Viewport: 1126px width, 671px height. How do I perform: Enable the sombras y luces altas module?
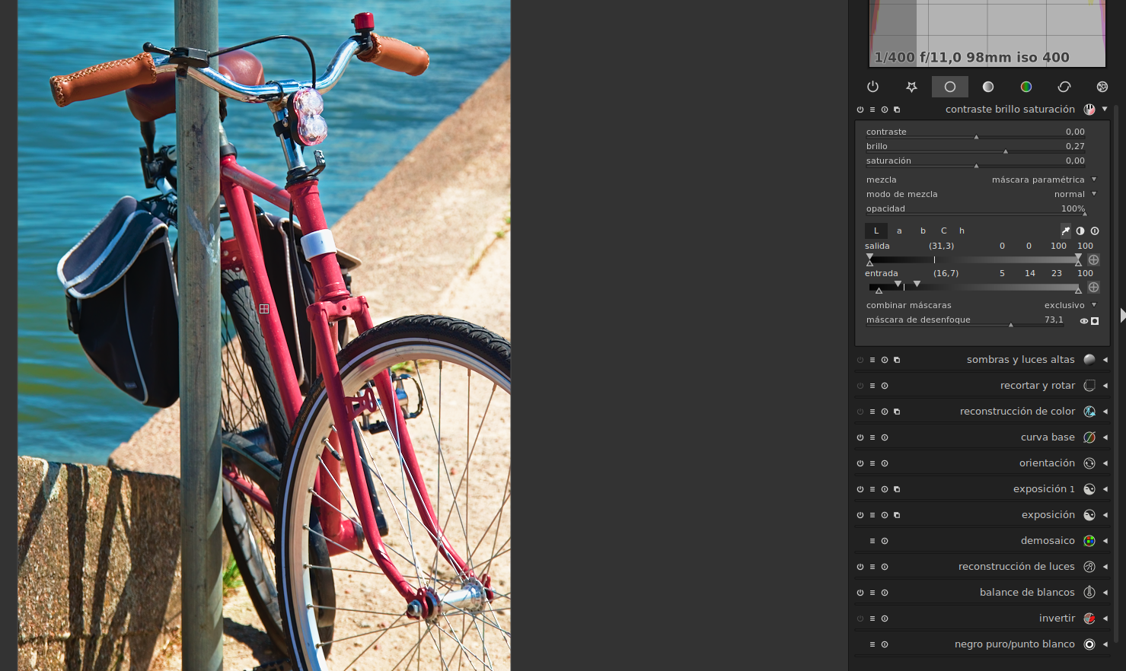860,360
